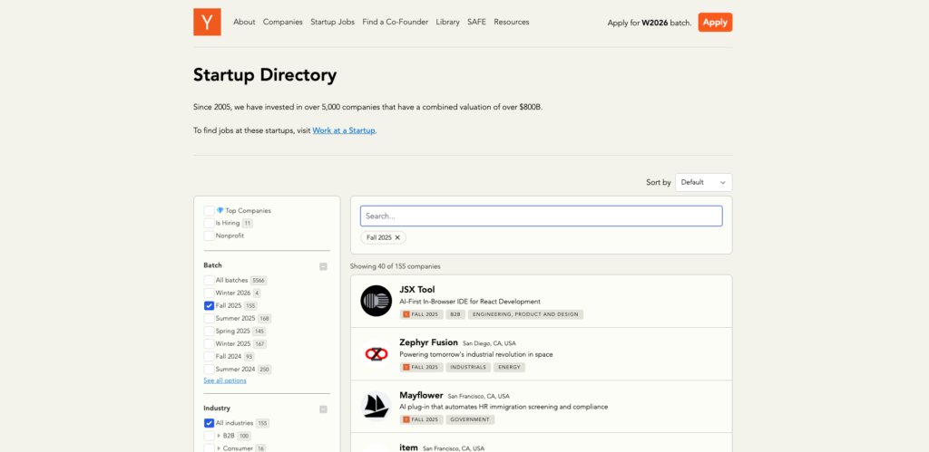The height and width of the screenshot is (452, 929).
Task: Click the Fall 2025 tag on JSX Tool
Action: [420, 314]
